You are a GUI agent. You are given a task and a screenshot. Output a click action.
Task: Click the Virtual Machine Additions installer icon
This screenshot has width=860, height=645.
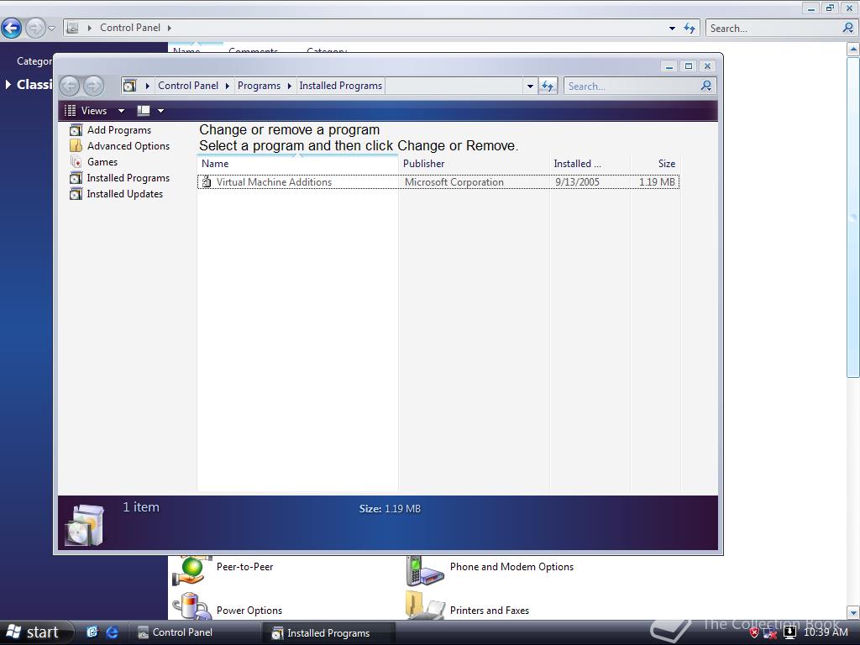207,181
